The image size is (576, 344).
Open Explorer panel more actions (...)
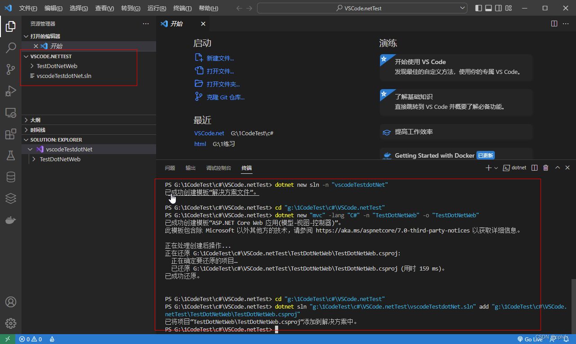146,24
